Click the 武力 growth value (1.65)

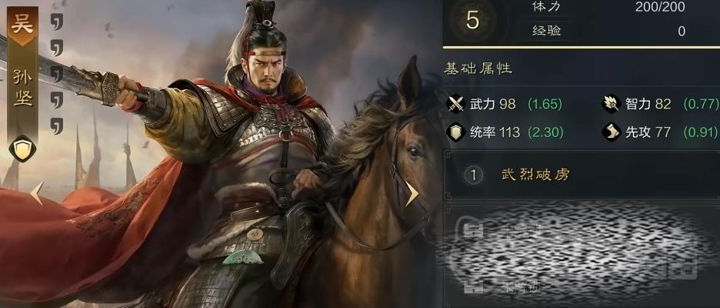(545, 104)
